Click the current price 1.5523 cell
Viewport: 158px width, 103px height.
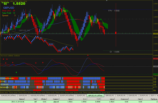112,101
